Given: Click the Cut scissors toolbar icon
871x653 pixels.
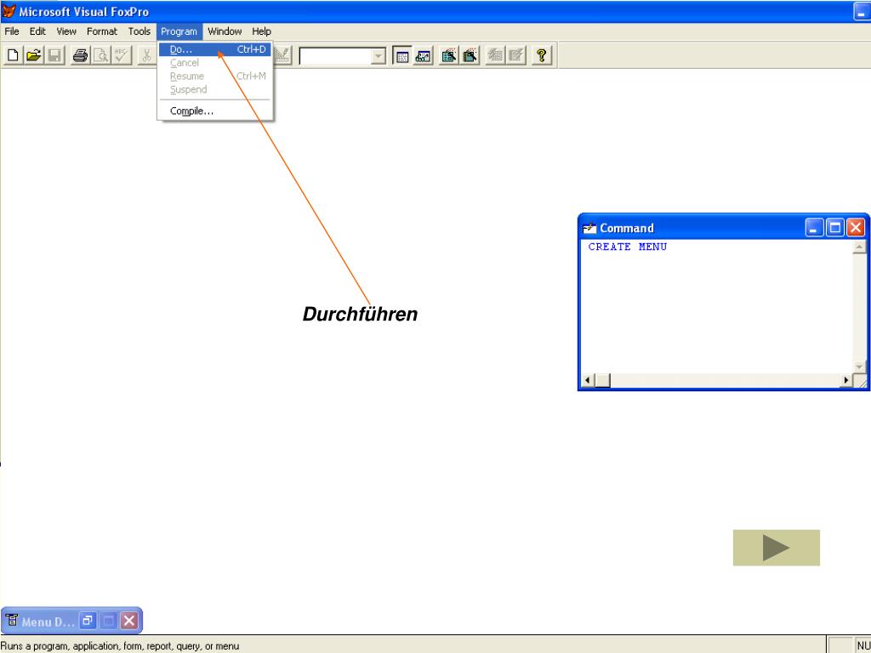Looking at the screenshot, I should point(146,55).
